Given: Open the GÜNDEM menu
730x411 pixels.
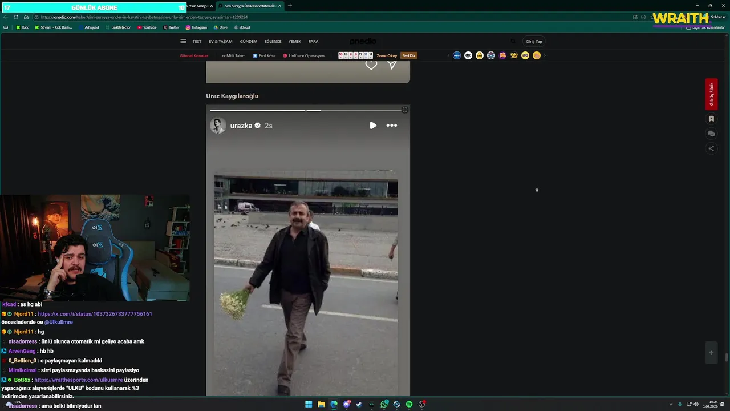Looking at the screenshot, I should click(x=248, y=41).
